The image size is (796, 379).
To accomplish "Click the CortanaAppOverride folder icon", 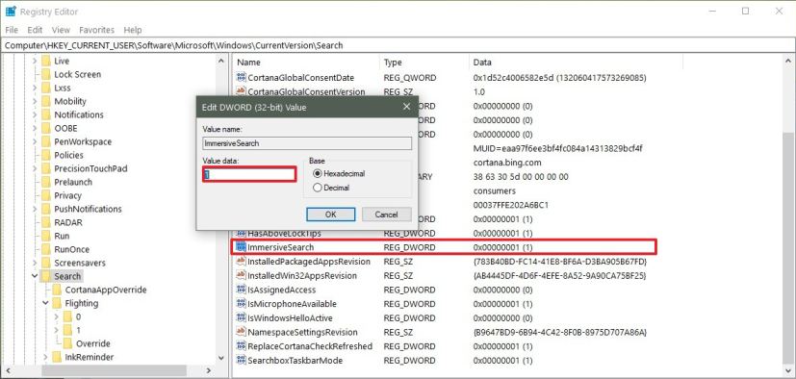I will [57, 290].
